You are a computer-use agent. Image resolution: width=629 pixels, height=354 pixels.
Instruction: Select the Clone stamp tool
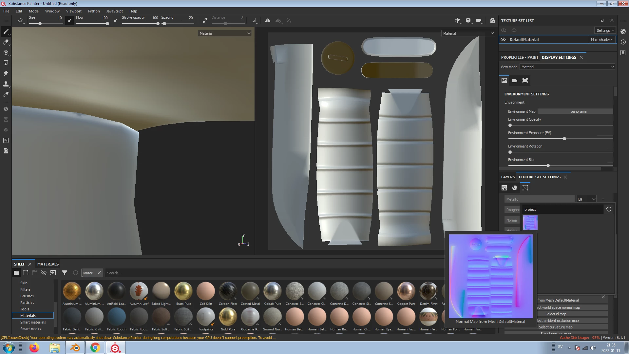click(6, 84)
